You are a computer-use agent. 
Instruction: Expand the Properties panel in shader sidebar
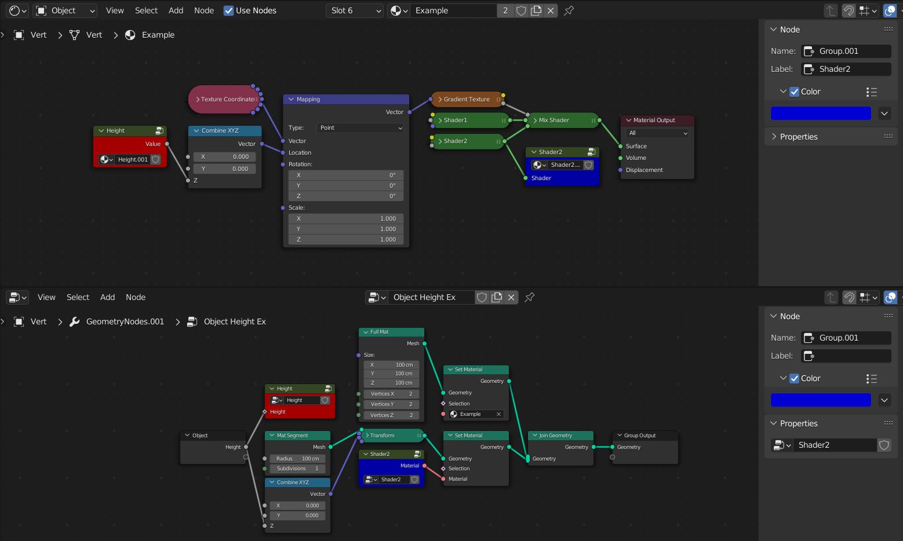(x=773, y=137)
